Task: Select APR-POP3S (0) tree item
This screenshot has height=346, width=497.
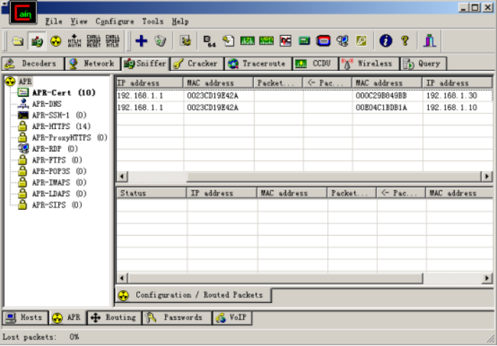Action: click(x=59, y=171)
